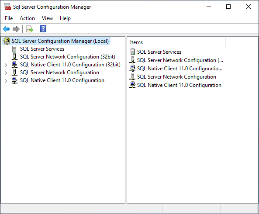Click SQL Server Services icon in tree
The image size is (259, 214).
tap(14, 49)
